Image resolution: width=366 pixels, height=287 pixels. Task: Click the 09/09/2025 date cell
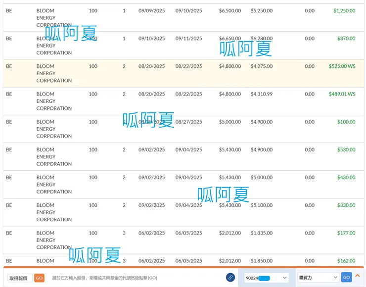(x=151, y=11)
